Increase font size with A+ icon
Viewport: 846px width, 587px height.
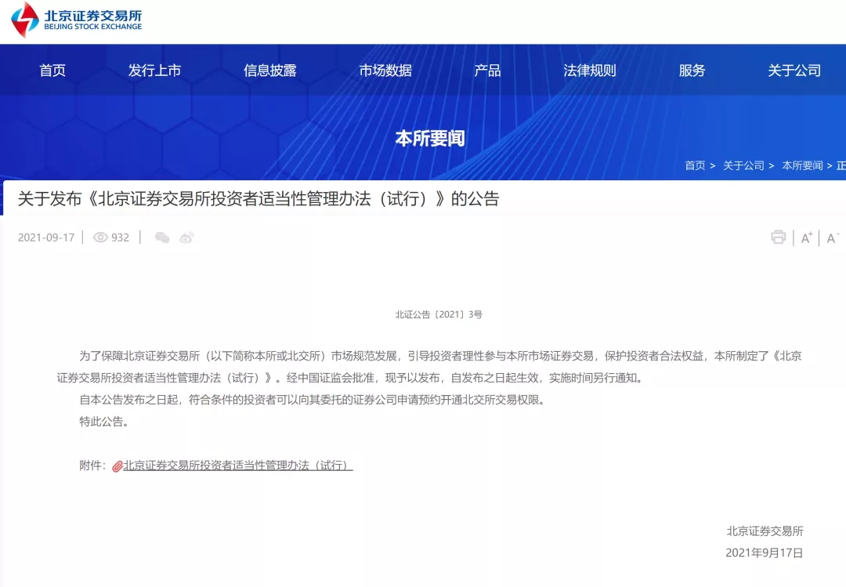[807, 237]
